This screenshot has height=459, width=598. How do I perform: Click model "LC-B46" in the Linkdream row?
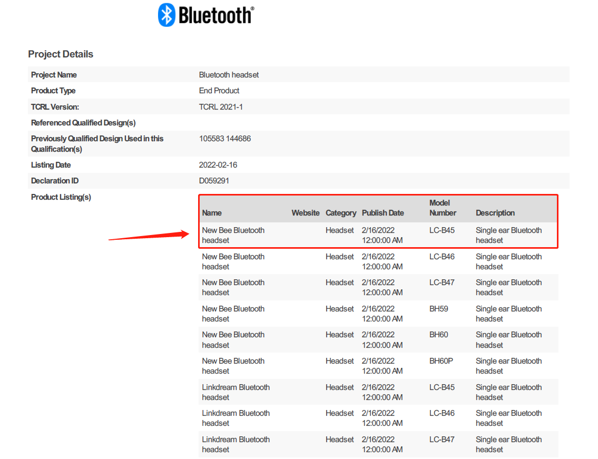coord(442,414)
